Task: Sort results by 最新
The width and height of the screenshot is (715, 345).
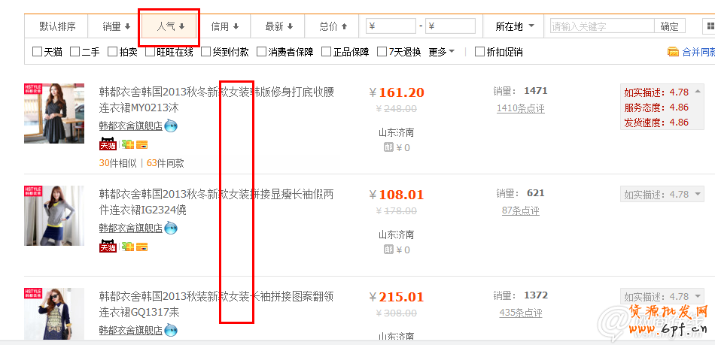Action: point(278,26)
